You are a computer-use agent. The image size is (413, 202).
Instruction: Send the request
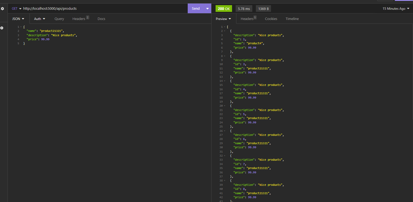(x=196, y=8)
